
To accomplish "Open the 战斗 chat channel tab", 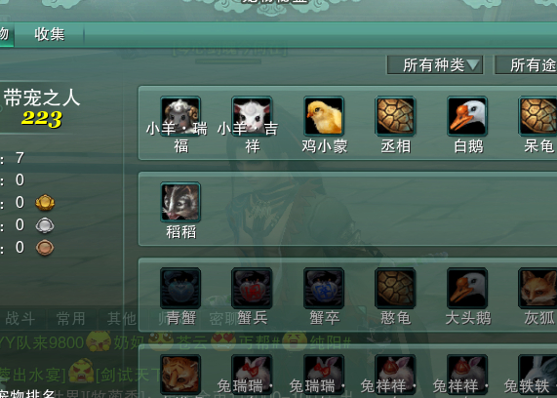I will (20, 319).
